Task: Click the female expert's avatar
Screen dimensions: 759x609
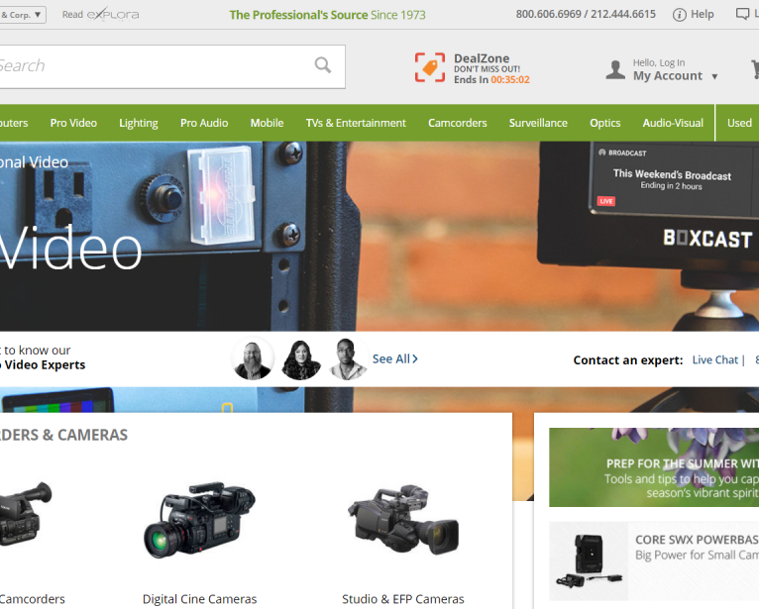Action: click(x=301, y=359)
